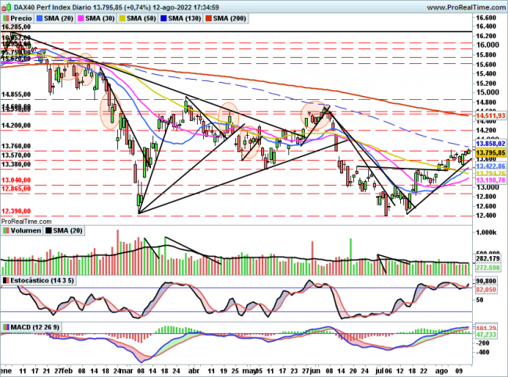Click the Estocástico panel legend icon
Viewport: 508px width, 377px height.
[5, 279]
